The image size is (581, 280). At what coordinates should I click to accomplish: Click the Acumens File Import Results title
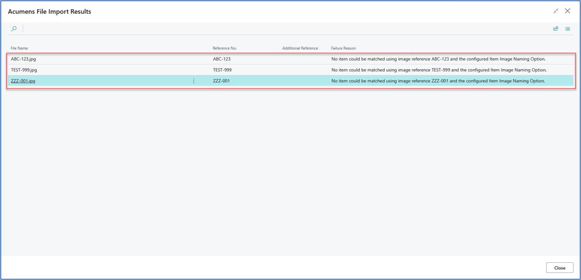(x=50, y=11)
